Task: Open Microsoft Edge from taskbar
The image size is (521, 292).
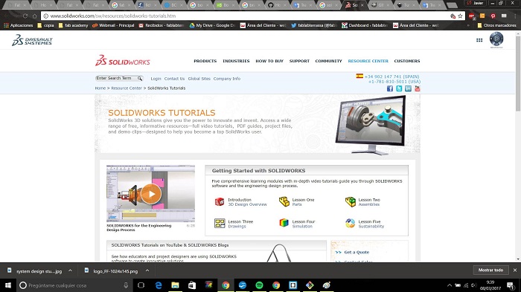Action: point(159,285)
